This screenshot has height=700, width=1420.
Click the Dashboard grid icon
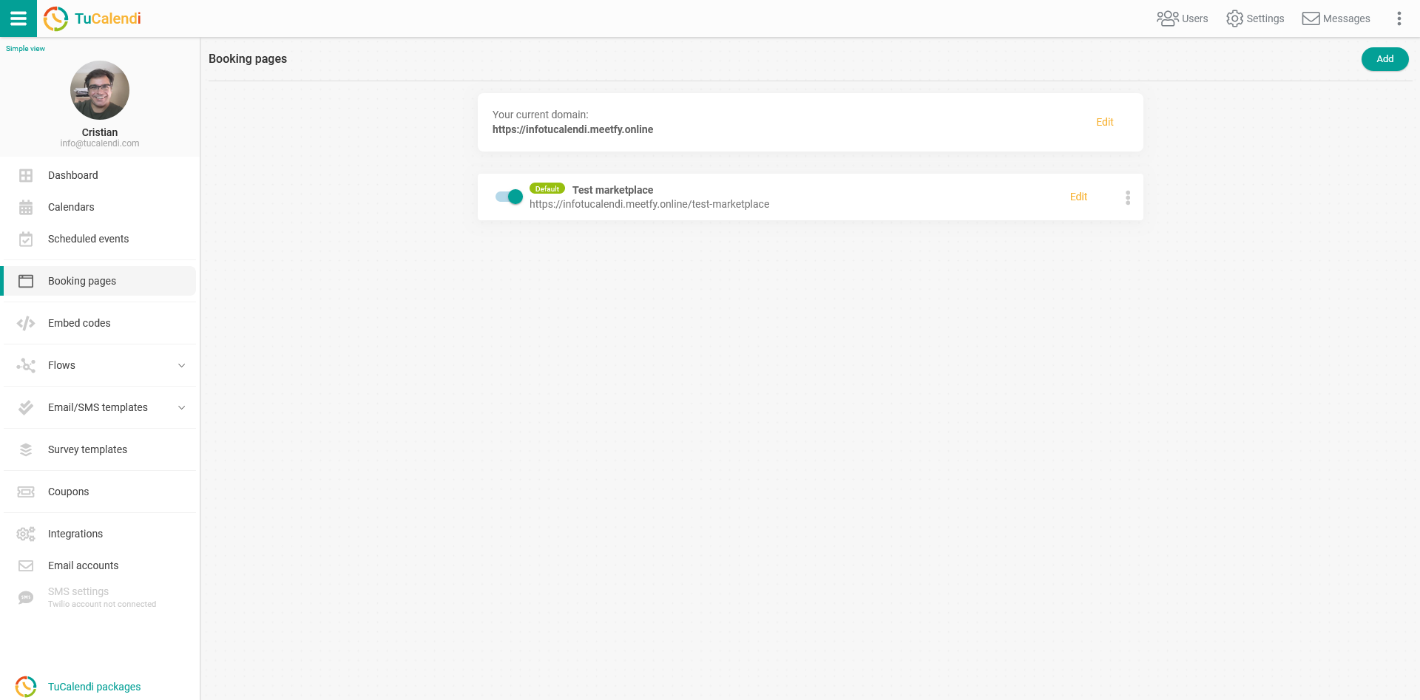point(26,175)
